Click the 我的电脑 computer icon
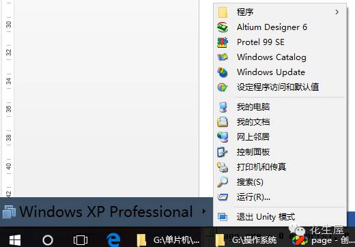This screenshot has width=355, height=247. (x=223, y=107)
